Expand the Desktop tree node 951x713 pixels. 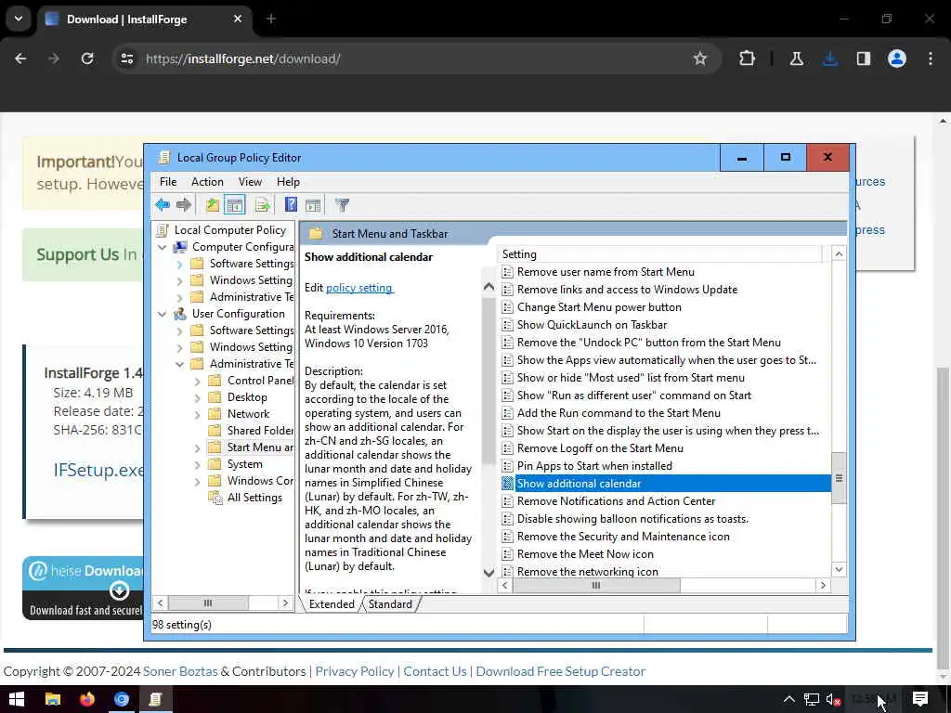coord(197,397)
